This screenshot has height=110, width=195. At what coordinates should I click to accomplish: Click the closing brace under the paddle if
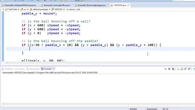(23, 53)
